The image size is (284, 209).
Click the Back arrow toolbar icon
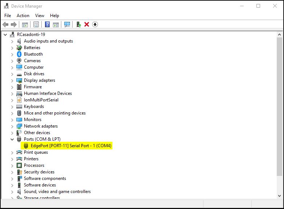point(5,24)
